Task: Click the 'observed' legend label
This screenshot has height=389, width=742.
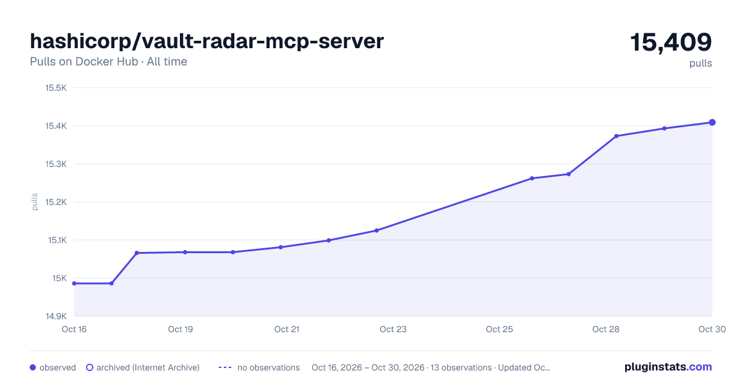Action: click(58, 367)
